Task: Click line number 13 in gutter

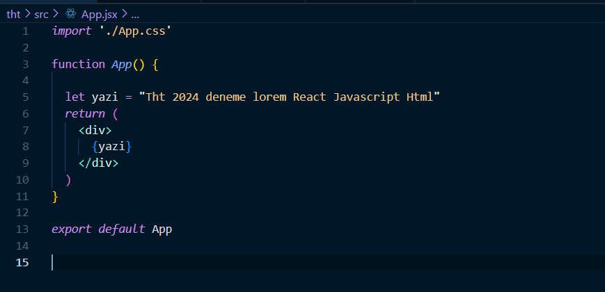Action: tap(22, 229)
